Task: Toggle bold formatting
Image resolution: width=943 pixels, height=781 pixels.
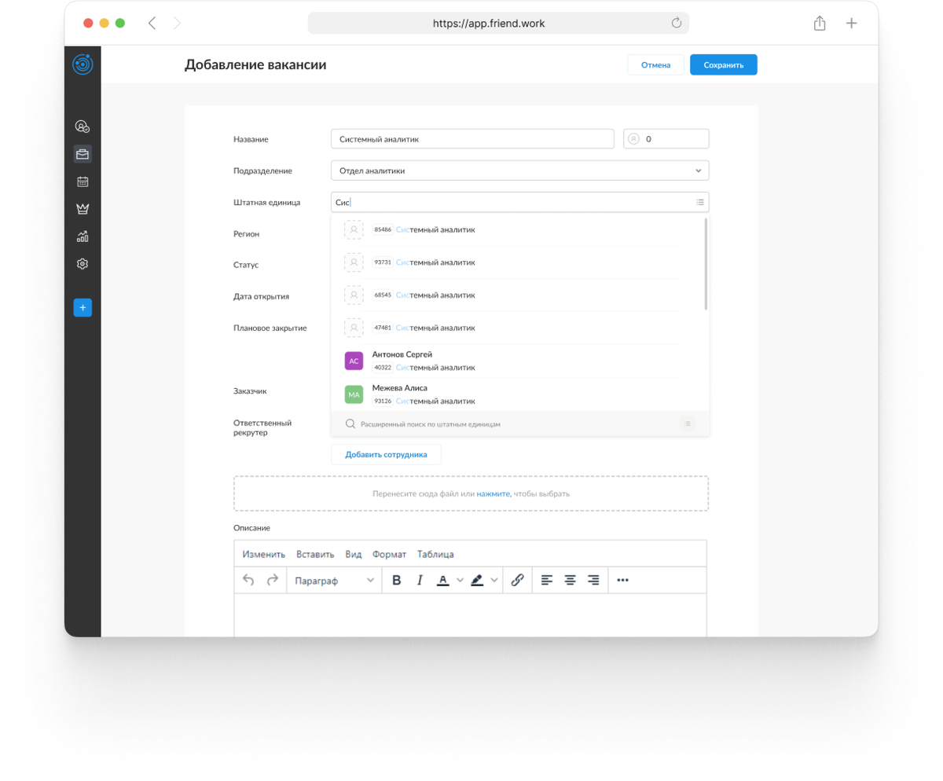Action: tap(397, 580)
